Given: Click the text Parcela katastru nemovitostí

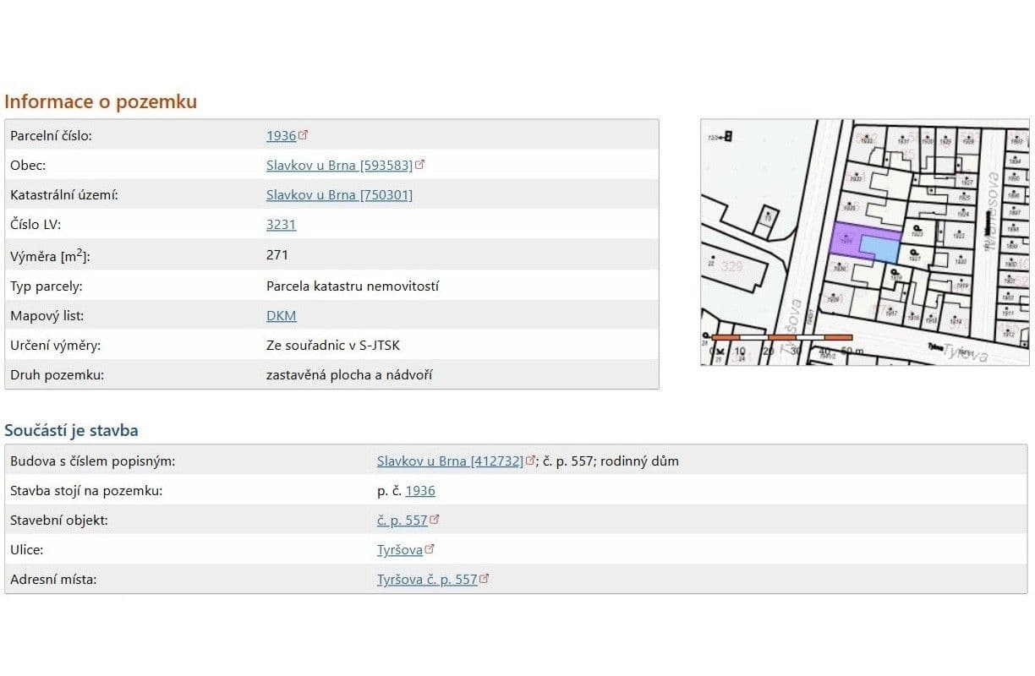Looking at the screenshot, I should [353, 286].
